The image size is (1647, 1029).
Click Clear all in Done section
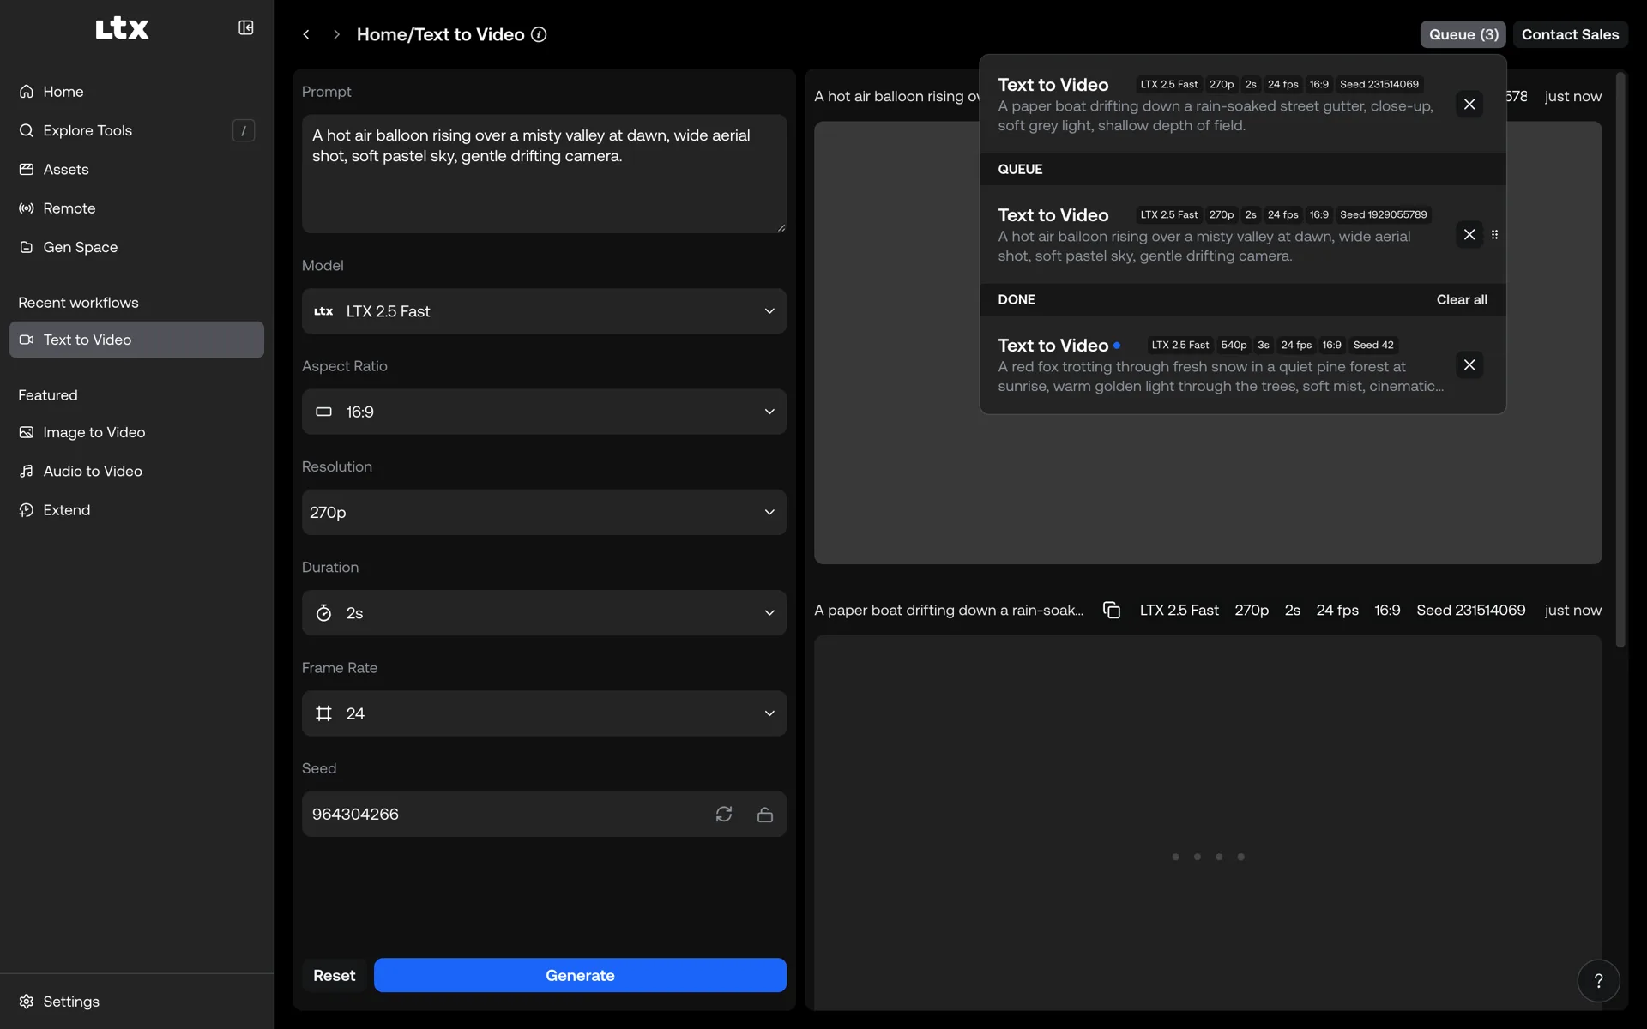click(1462, 299)
